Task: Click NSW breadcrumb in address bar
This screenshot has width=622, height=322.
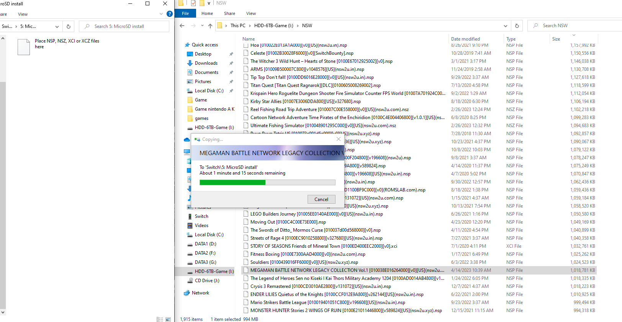Action: [307, 26]
